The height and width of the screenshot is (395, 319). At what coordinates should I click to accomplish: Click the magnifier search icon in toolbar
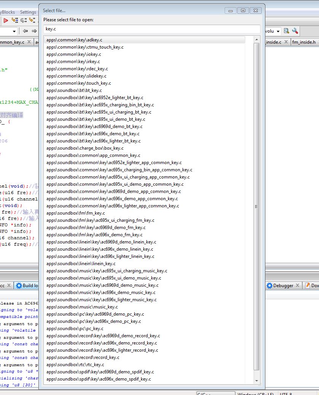point(286,31)
